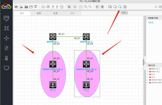Switch to the 设计 tab
Image resolution: width=162 pixels, height=105 pixels.
[x=22, y=13]
